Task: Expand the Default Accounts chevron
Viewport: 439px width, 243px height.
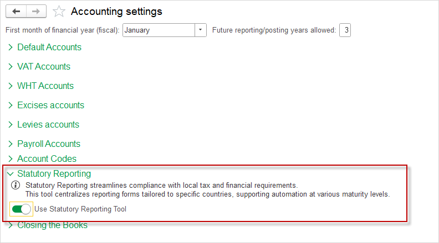Action: pyautogui.click(x=11, y=47)
